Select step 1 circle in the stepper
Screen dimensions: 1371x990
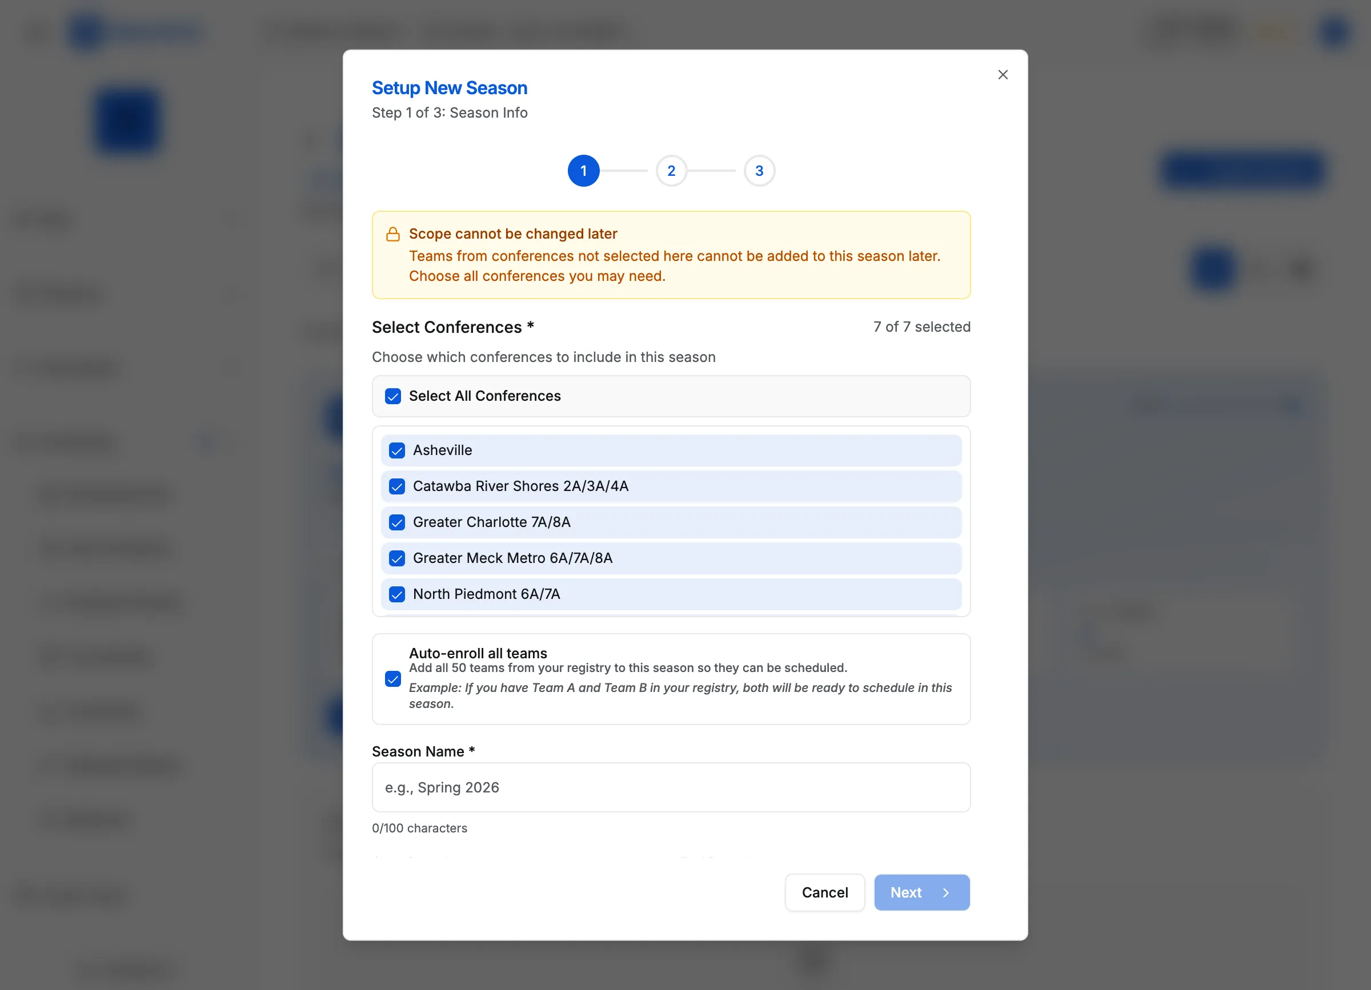tap(583, 171)
